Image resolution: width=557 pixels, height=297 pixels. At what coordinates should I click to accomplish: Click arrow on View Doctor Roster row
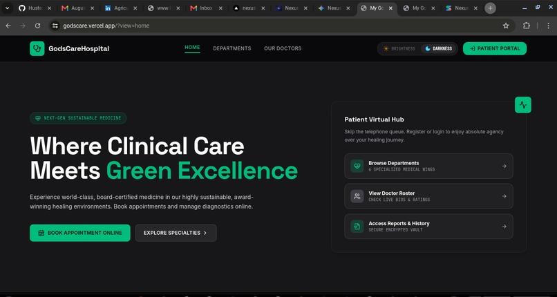504,196
